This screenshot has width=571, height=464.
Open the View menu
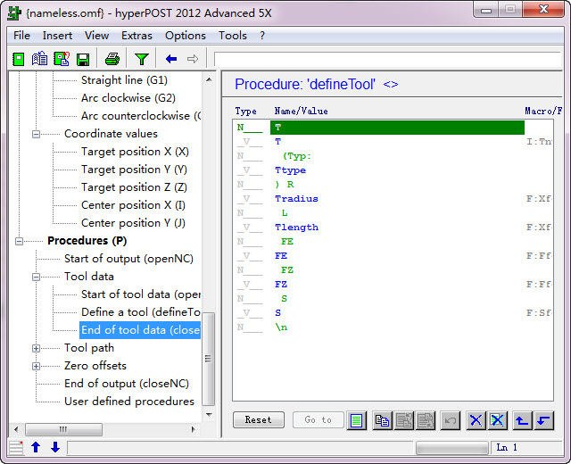pyautogui.click(x=96, y=36)
